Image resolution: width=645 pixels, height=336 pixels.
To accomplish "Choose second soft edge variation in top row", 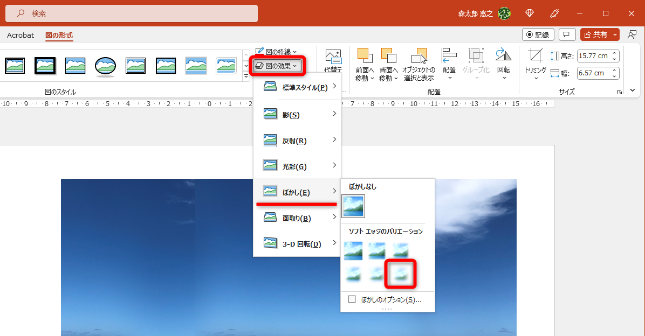I will click(377, 250).
